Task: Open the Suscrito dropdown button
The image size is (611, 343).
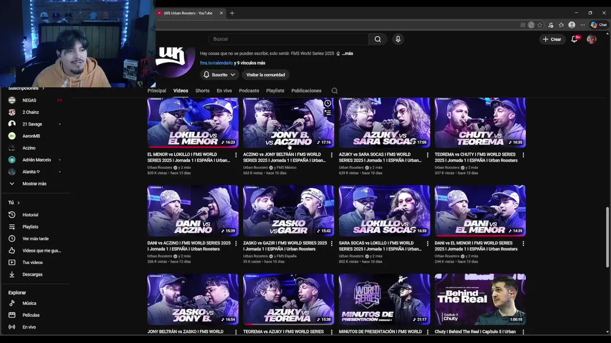Action: tap(220, 75)
